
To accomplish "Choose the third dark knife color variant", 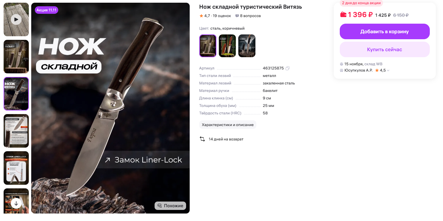I will tap(247, 46).
